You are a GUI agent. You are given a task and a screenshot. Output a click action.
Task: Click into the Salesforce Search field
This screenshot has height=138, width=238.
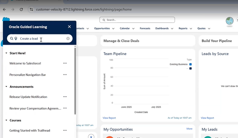click(x=137, y=20)
